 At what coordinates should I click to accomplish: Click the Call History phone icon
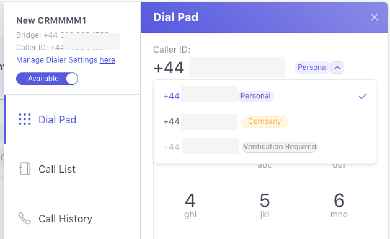(x=25, y=219)
